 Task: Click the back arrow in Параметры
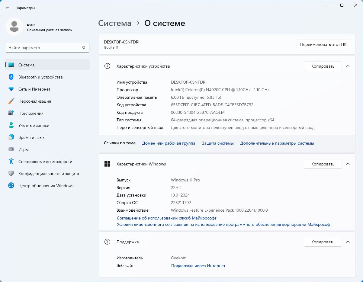coord(8,8)
